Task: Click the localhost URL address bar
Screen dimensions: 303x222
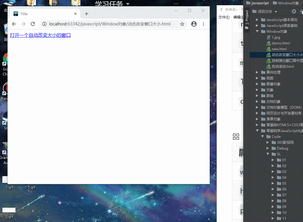Action: pos(110,24)
